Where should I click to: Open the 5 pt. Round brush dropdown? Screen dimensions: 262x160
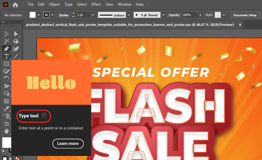163,15
